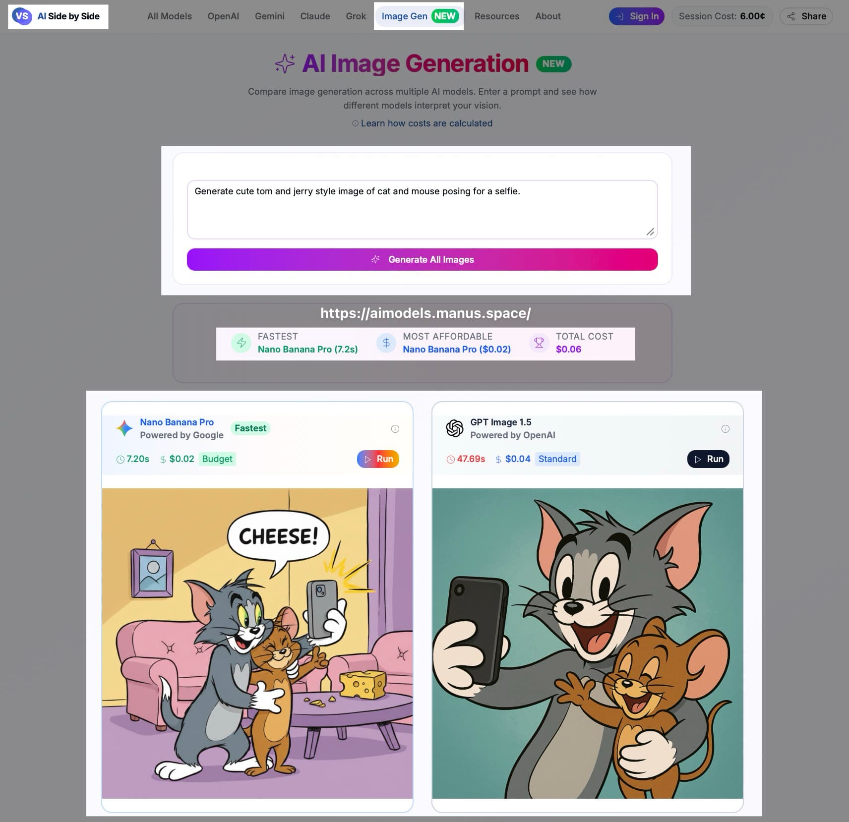Viewport: 849px width, 822px height.
Task: Click the info icon on GPT Image 1.5 card
Action: point(726,429)
